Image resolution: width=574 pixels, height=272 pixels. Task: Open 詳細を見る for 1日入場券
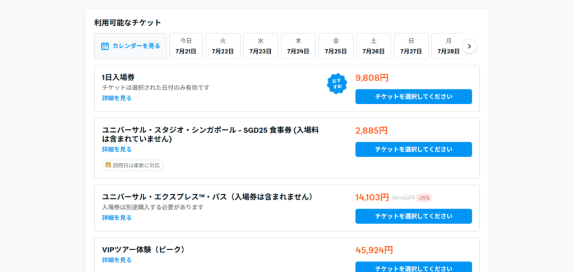pos(117,98)
